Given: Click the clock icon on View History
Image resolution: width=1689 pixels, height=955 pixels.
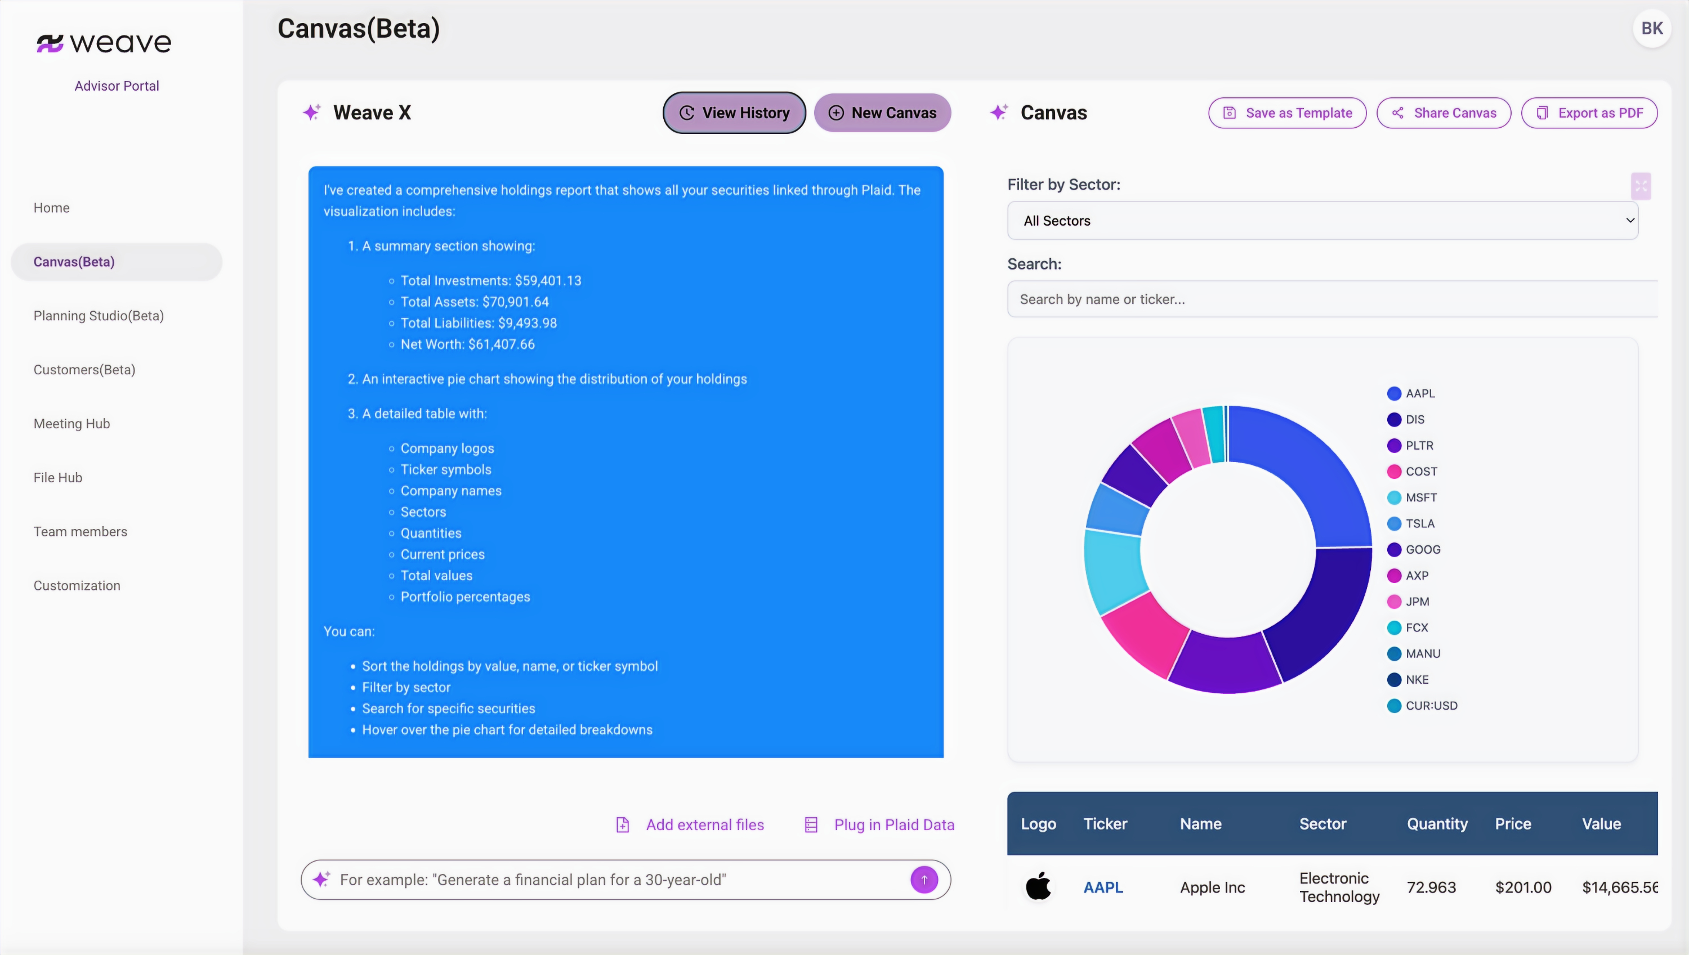Looking at the screenshot, I should pyautogui.click(x=686, y=112).
